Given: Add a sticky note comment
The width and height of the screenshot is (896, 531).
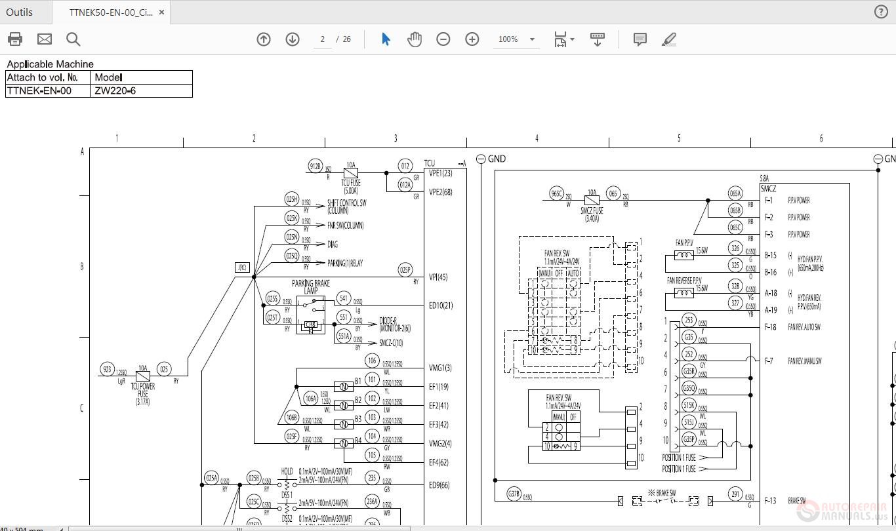Looking at the screenshot, I should pos(639,39).
